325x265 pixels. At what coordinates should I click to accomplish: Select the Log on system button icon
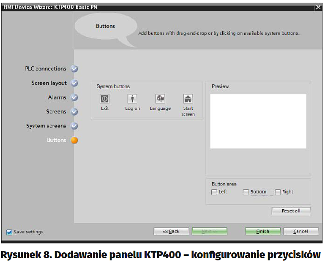click(x=132, y=99)
